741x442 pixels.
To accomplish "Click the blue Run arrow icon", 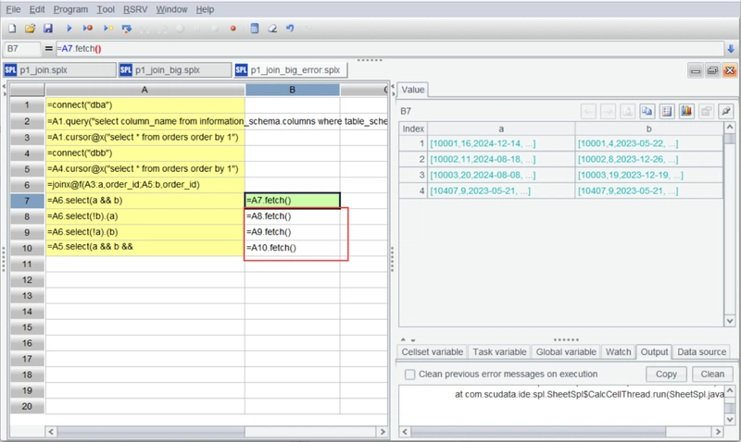I will point(69,29).
